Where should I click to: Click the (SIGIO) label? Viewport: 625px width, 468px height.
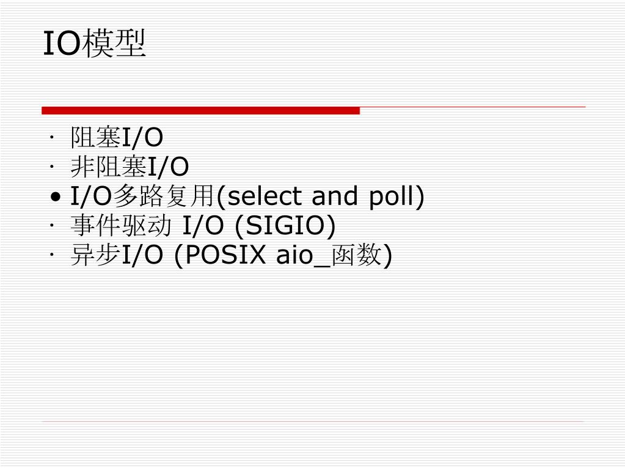(285, 226)
